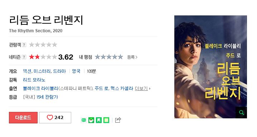The height and width of the screenshot is (137, 257).
Task: Open 등록 to register my rating
Action: click(x=132, y=57)
